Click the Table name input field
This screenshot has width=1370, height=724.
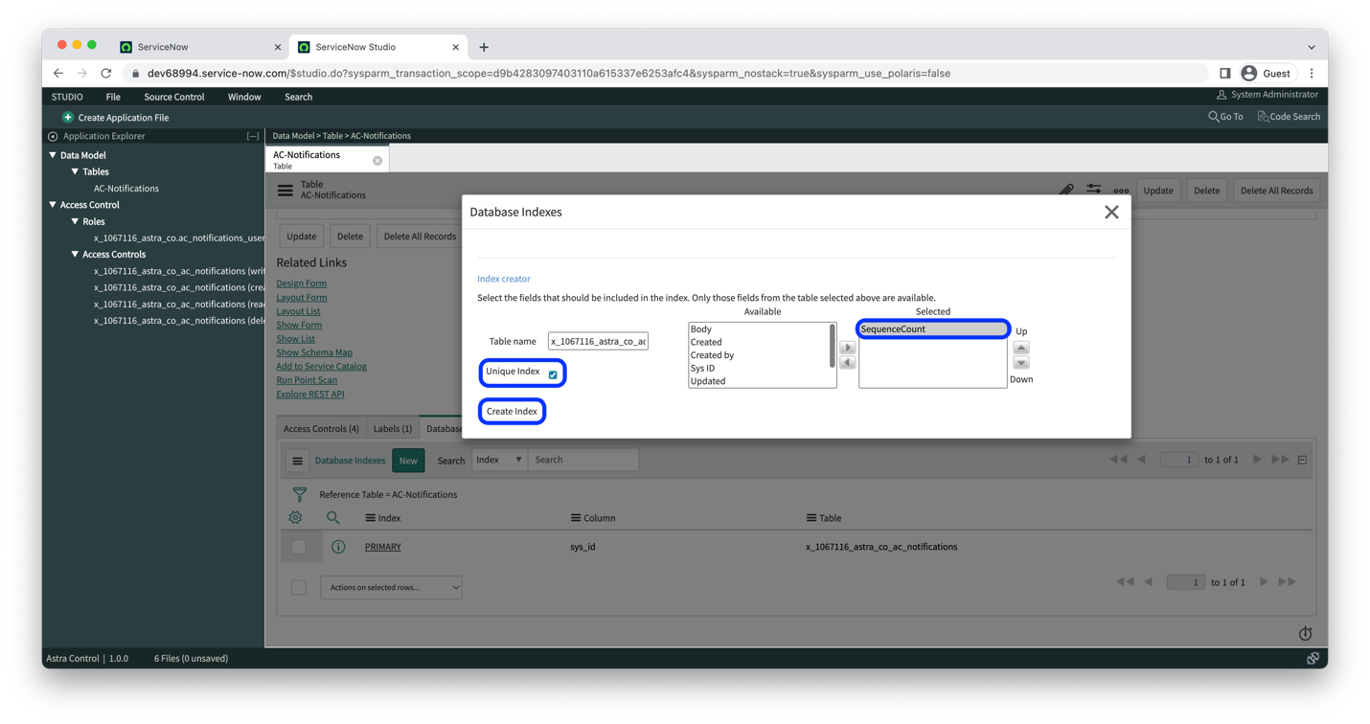pos(598,341)
